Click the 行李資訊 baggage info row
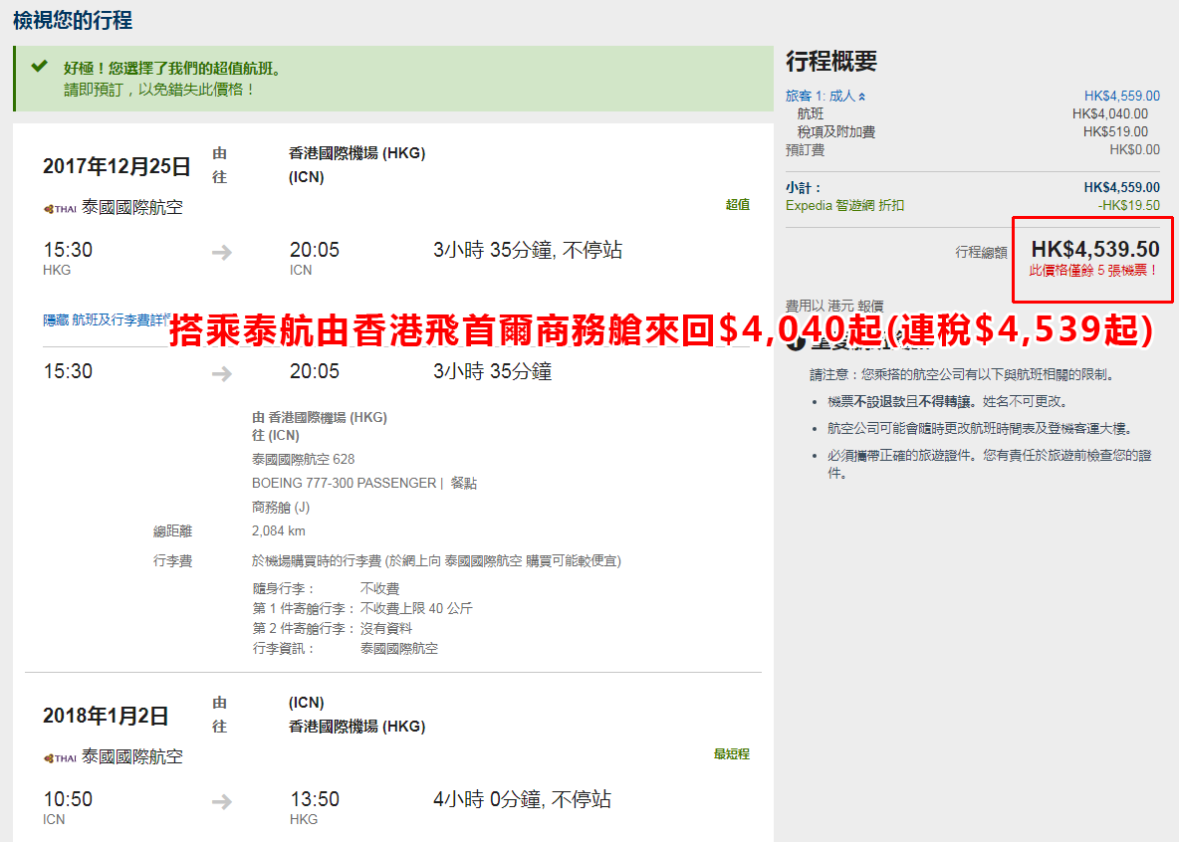Image resolution: width=1179 pixels, height=842 pixels. (x=346, y=649)
